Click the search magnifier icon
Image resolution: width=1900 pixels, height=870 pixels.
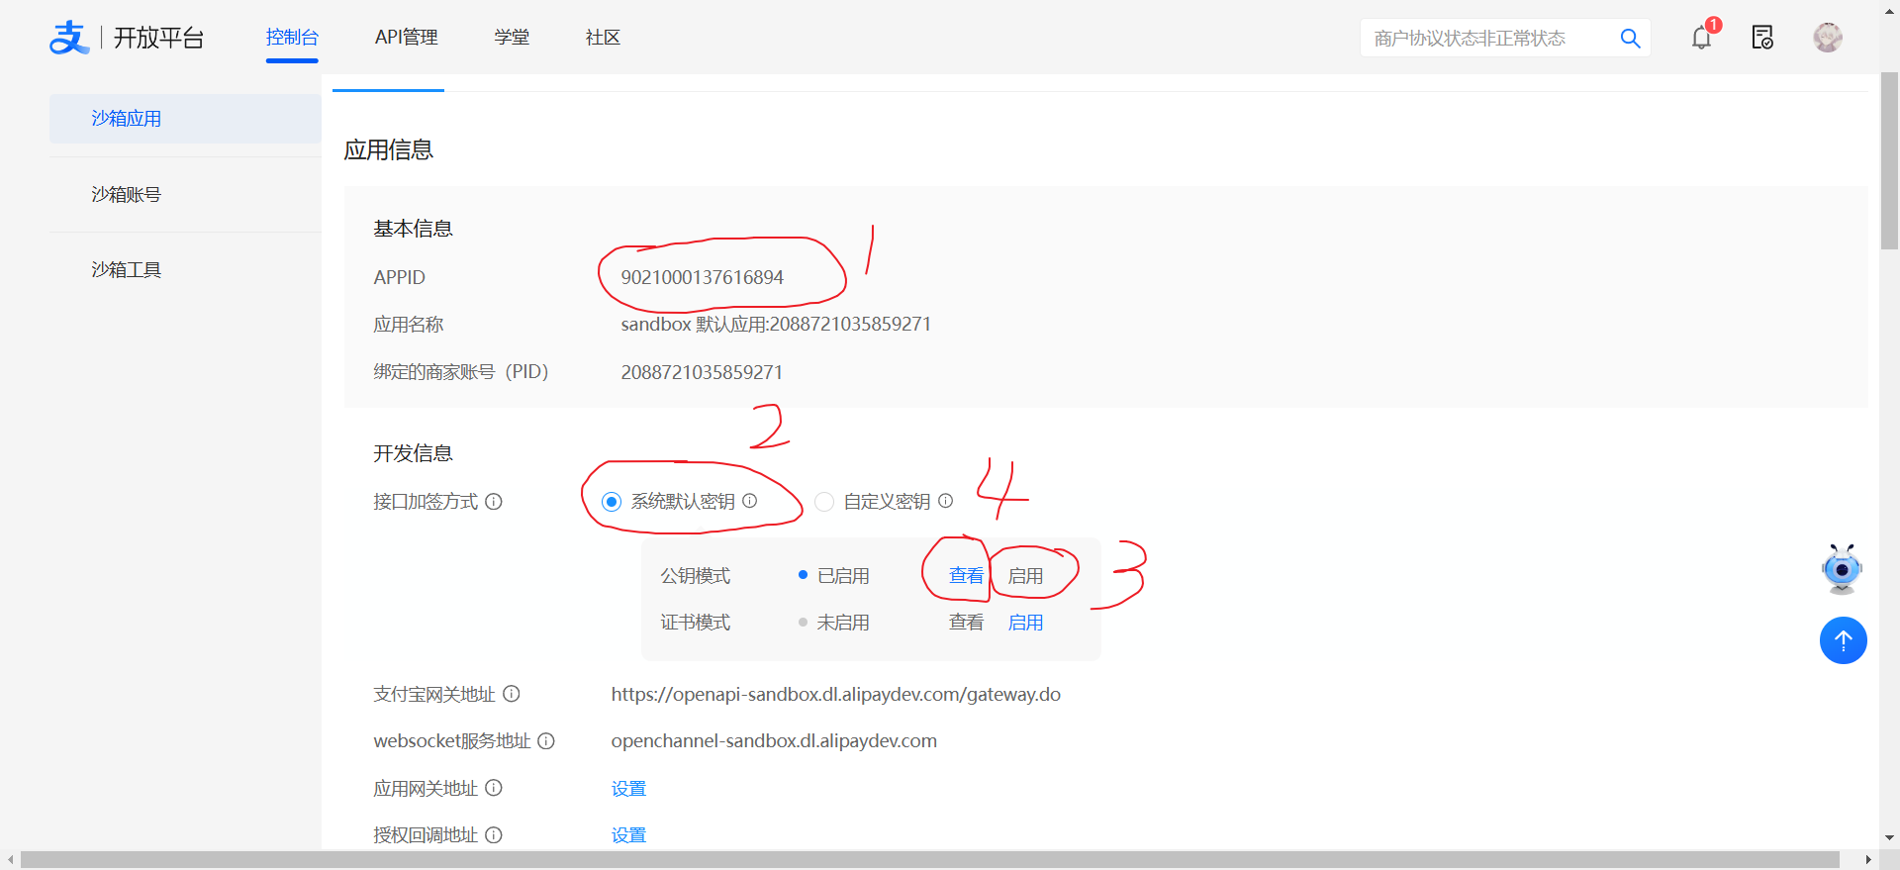1630,39
